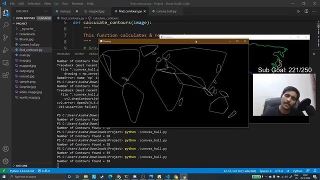Click the Ln 12, Col 14 position indicator
The width and height of the screenshot is (320, 180).
click(240, 171)
